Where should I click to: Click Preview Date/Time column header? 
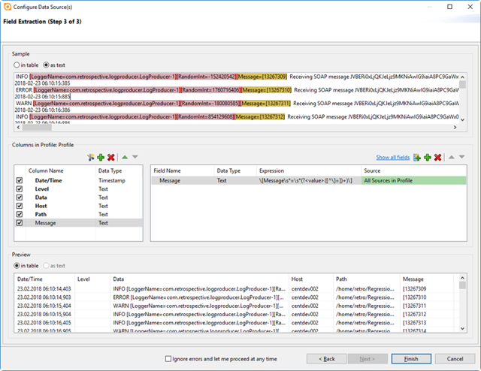click(x=44, y=279)
